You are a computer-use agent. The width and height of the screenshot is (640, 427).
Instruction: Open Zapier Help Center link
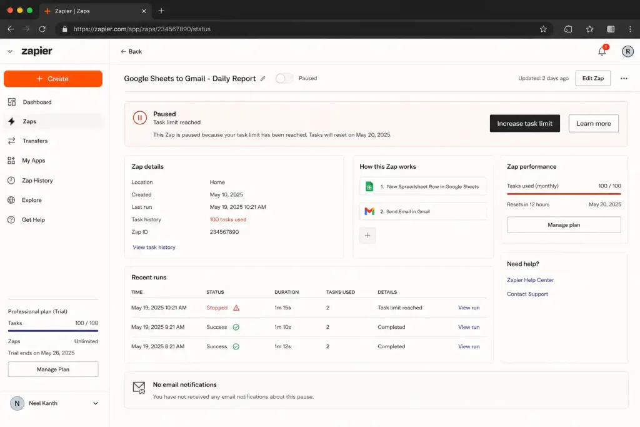pos(530,280)
